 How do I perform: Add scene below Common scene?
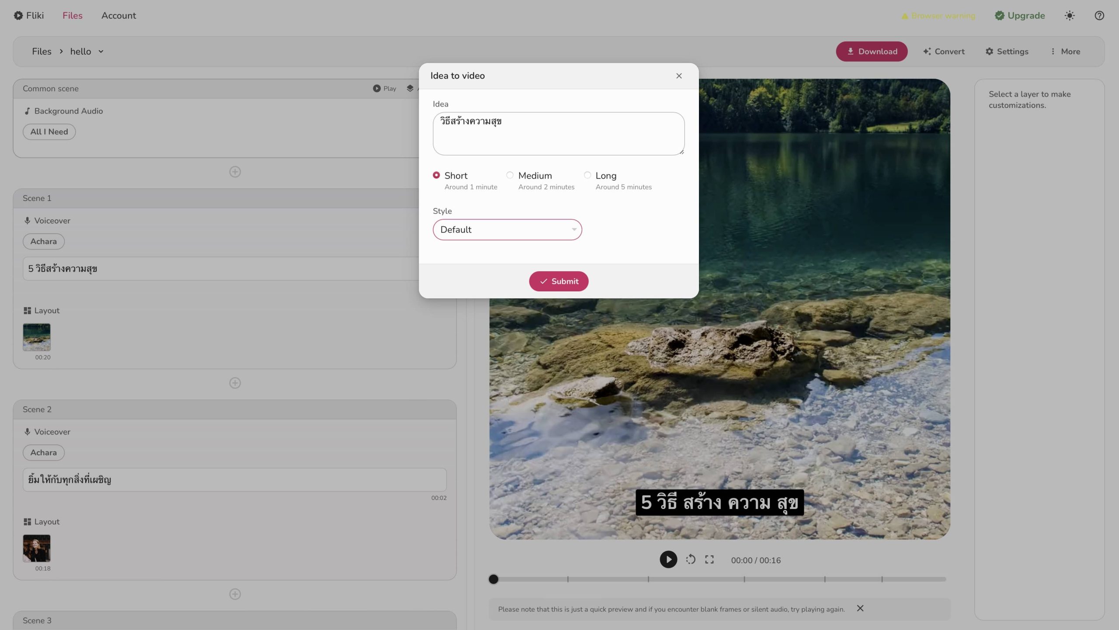[x=235, y=172]
